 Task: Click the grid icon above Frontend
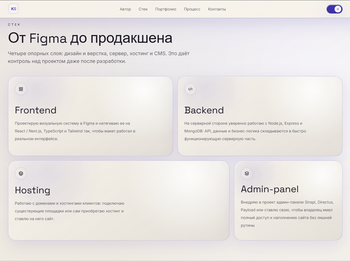pos(21,89)
